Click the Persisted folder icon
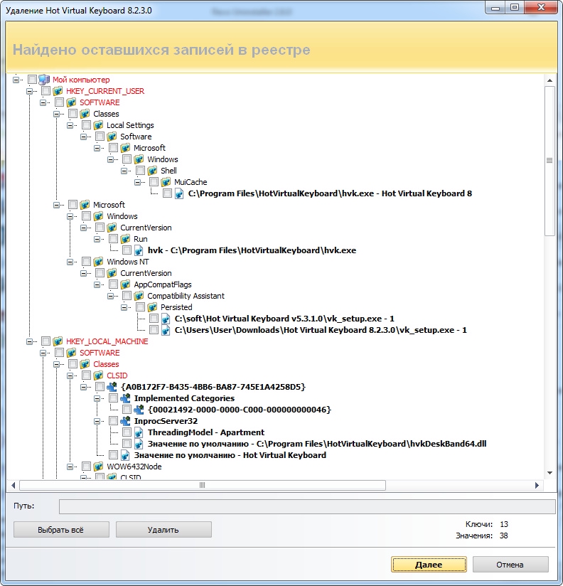 [152, 307]
